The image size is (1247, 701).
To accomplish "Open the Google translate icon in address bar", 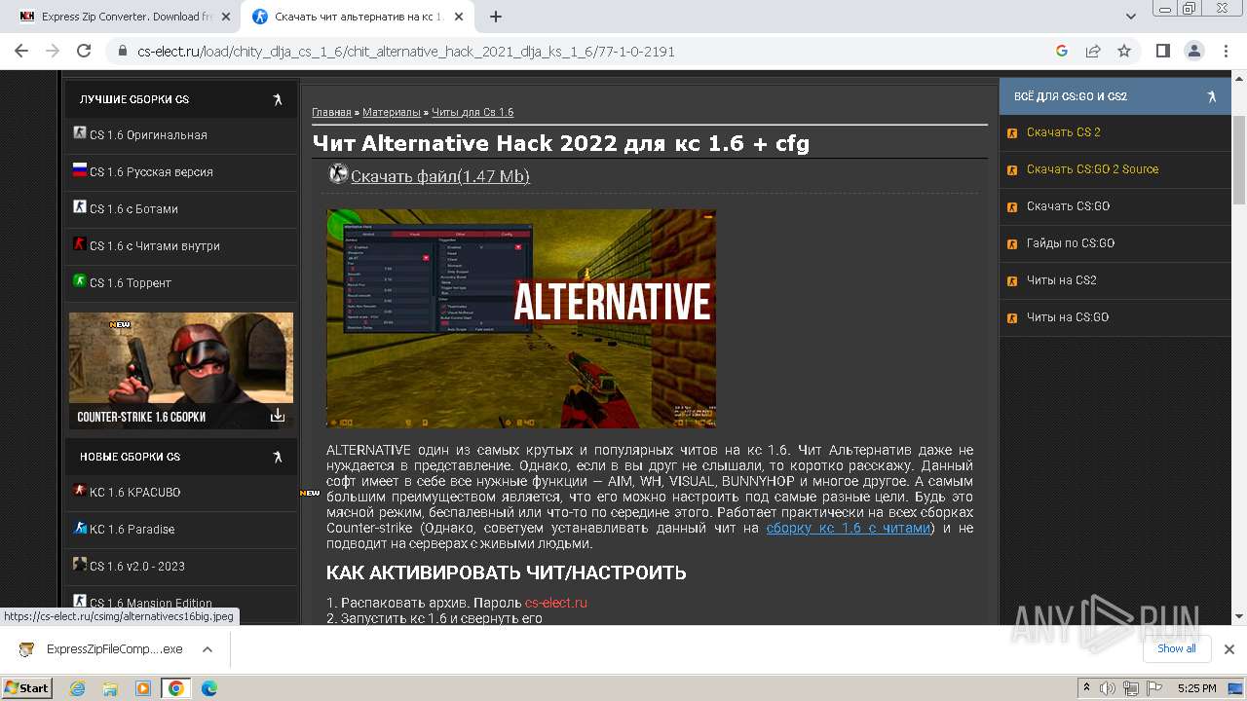I will coord(1062,51).
